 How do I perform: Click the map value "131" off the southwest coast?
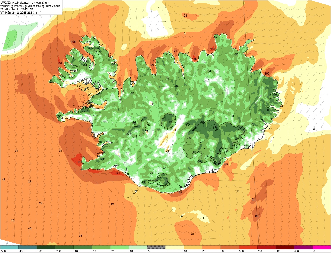(x=80, y=162)
